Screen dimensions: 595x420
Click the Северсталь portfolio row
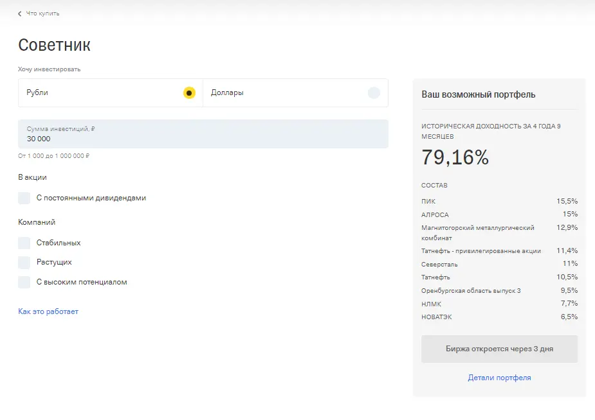tap(499, 264)
